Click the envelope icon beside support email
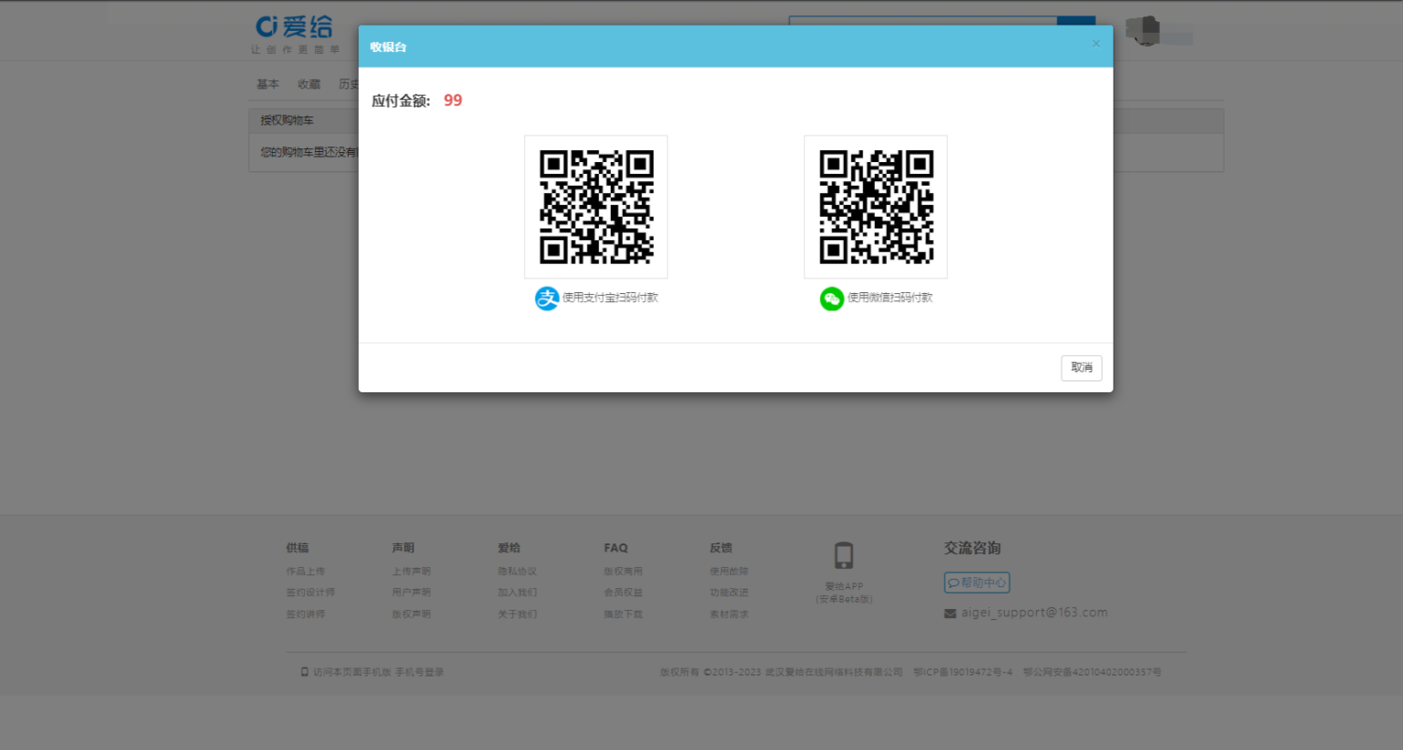The image size is (1403, 750). [951, 613]
